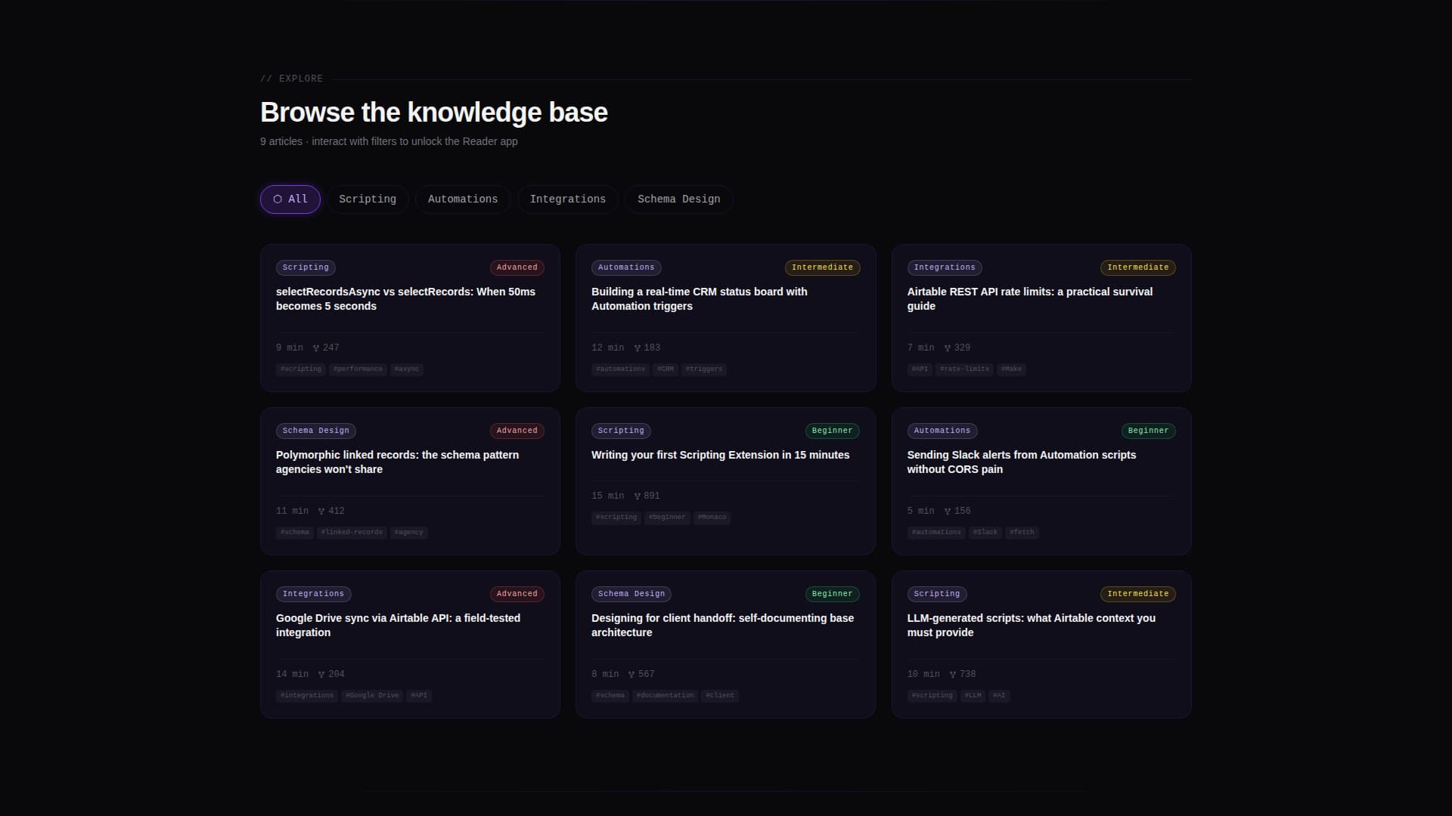Click the Beginner badge on the Slack alerts card
1452x816 pixels.
tap(1148, 431)
